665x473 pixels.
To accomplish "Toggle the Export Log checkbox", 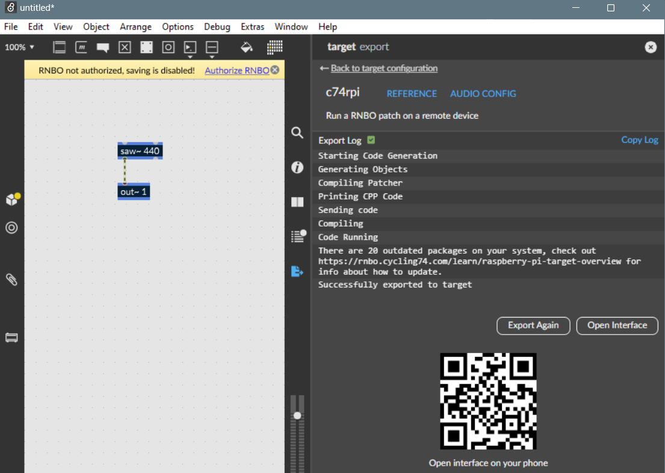I will 371,140.
